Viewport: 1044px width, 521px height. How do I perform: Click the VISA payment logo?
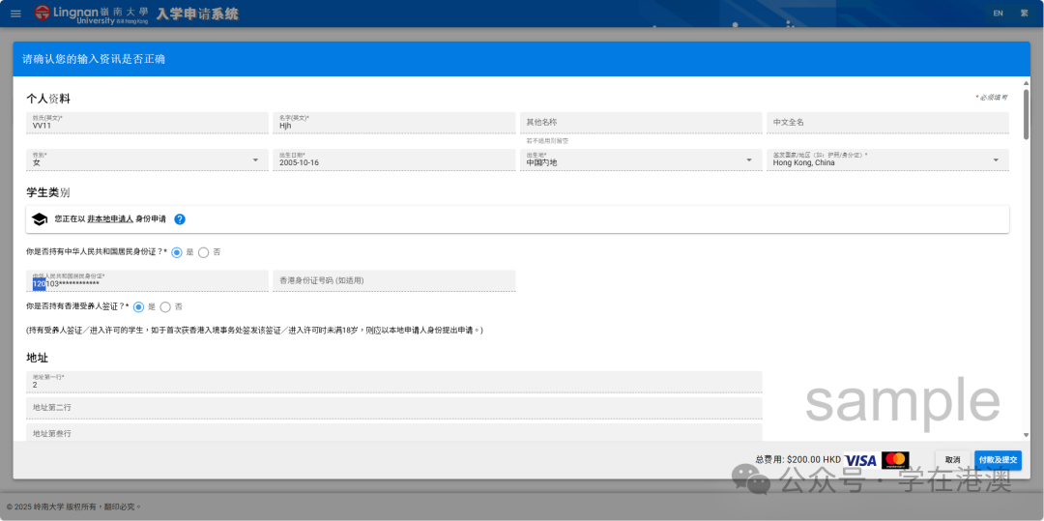pyautogui.click(x=859, y=460)
